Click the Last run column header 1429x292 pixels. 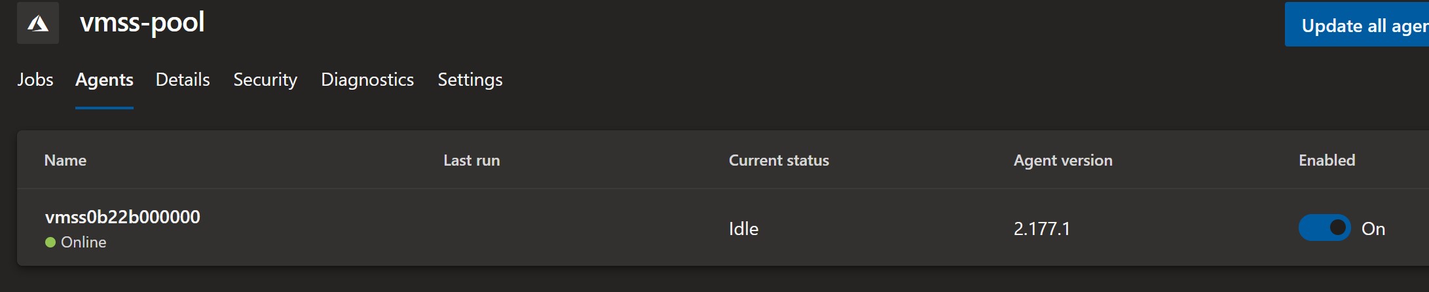click(x=472, y=160)
